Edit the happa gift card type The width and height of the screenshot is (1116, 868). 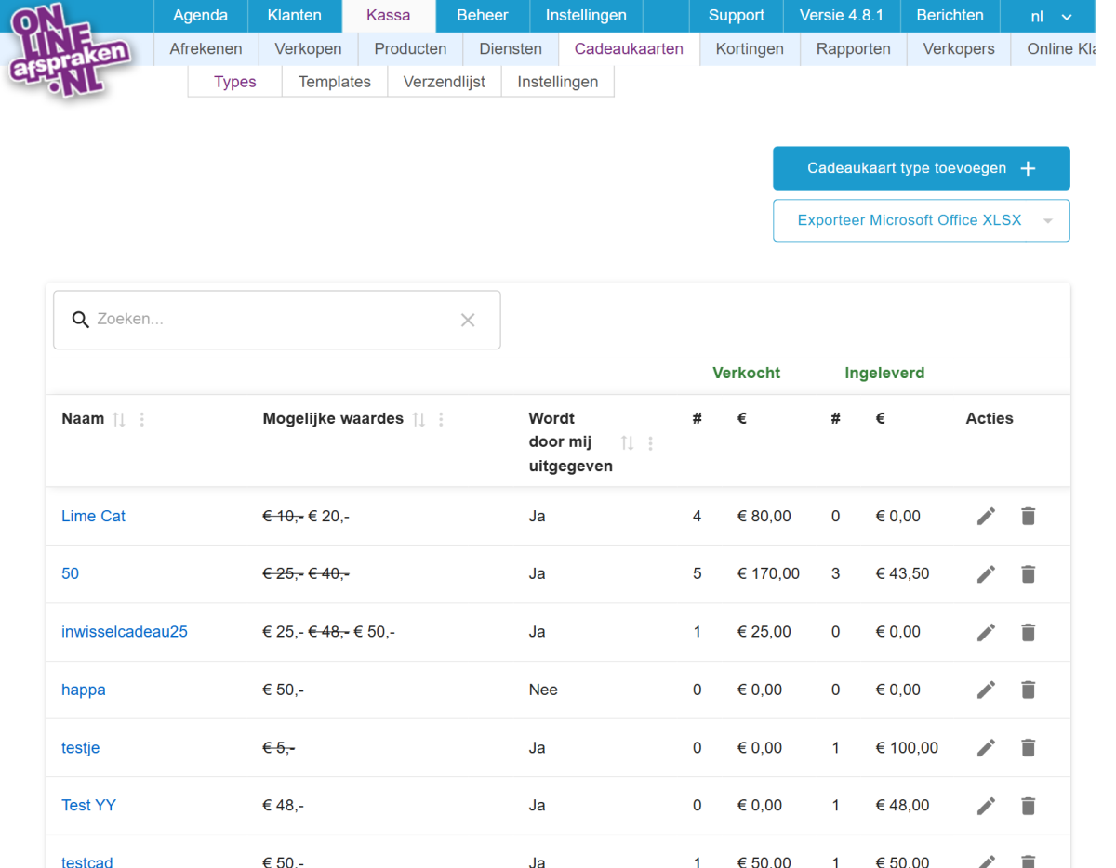(986, 690)
